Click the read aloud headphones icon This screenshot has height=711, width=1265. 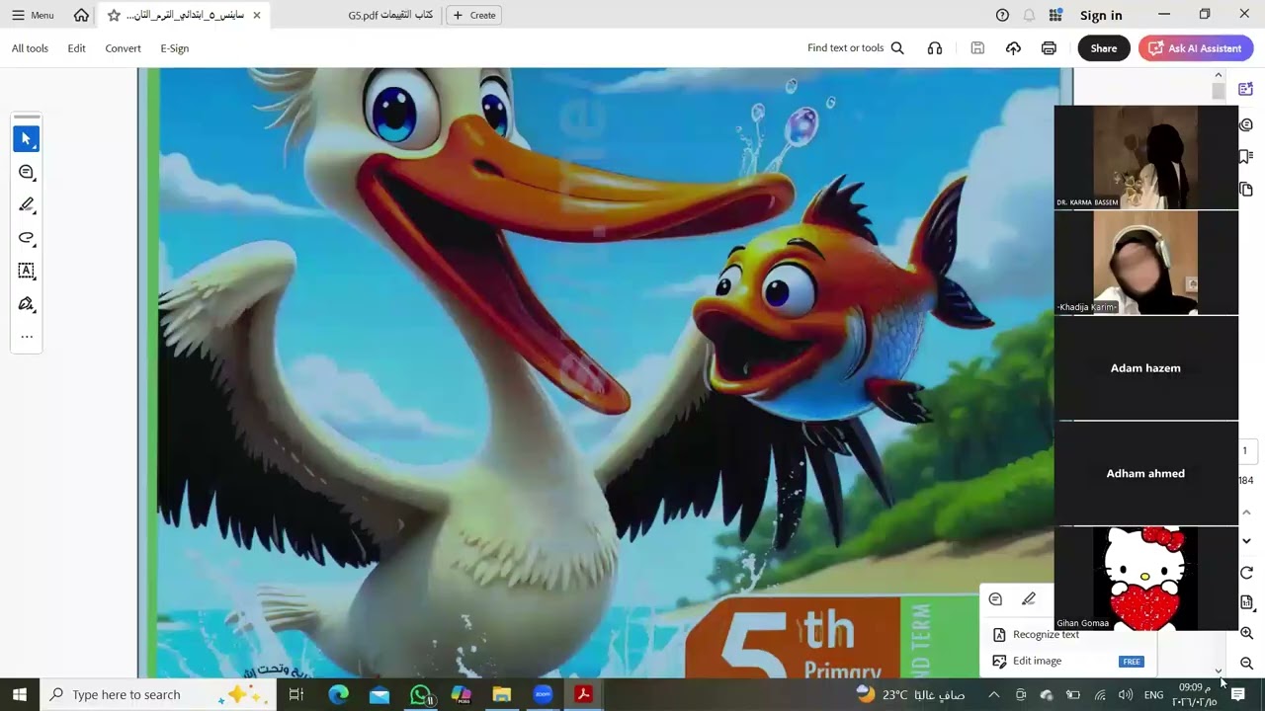pos(935,48)
